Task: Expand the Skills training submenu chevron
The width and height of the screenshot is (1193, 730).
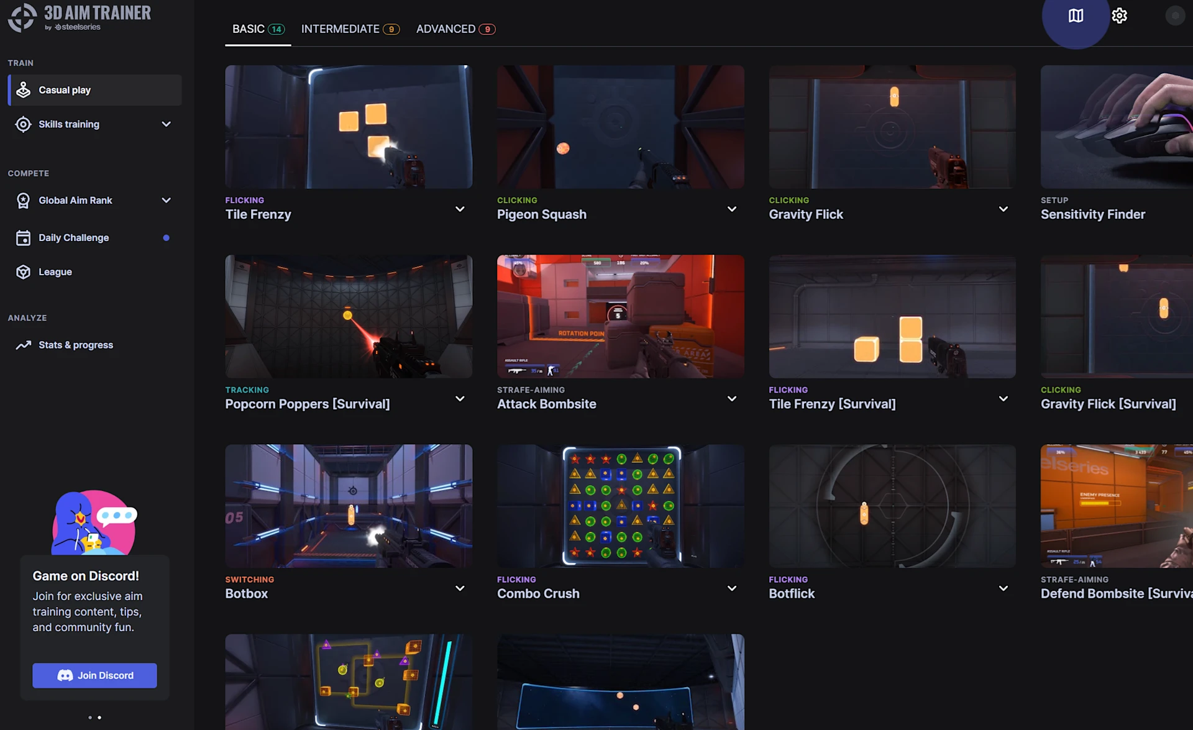Action: [166, 124]
